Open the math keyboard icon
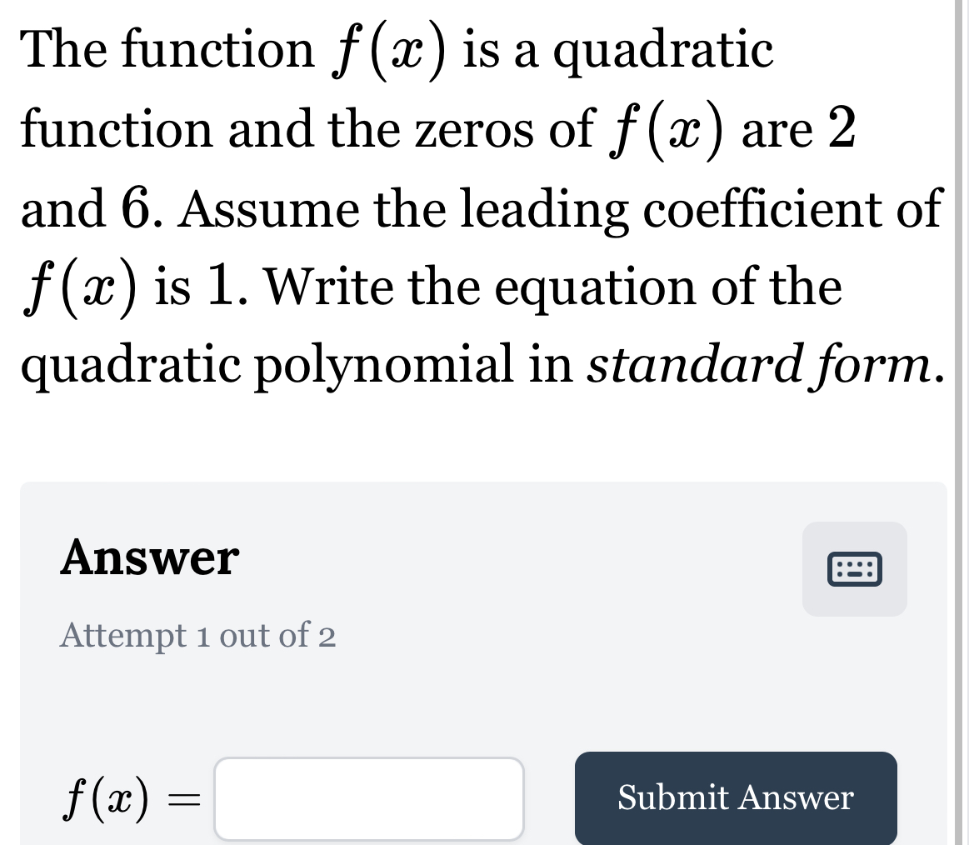969x845 pixels. coord(854,570)
